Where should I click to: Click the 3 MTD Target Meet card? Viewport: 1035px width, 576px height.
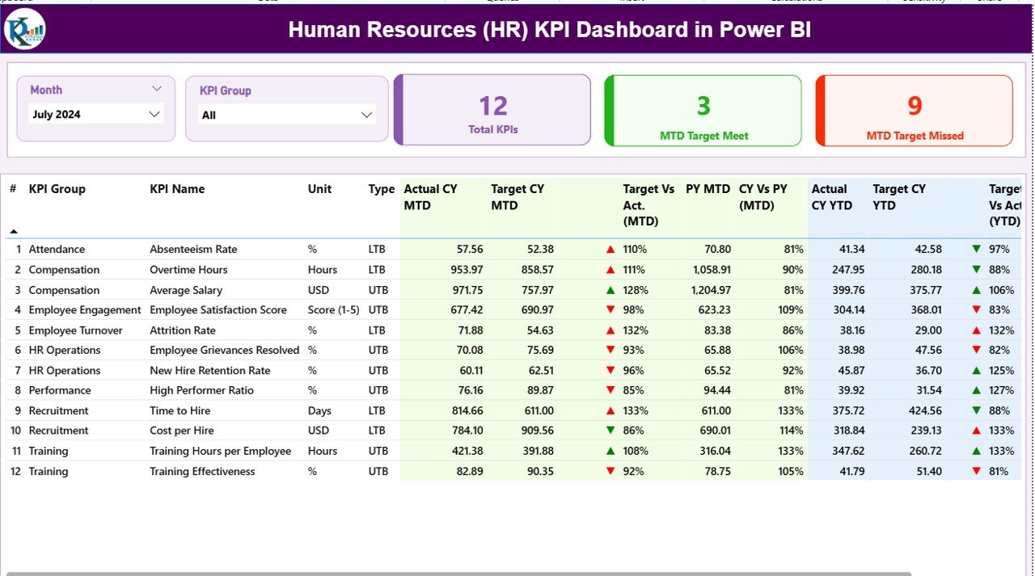[x=703, y=110]
